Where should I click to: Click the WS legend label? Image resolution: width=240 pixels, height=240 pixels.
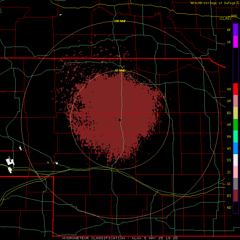[x=229, y=149]
